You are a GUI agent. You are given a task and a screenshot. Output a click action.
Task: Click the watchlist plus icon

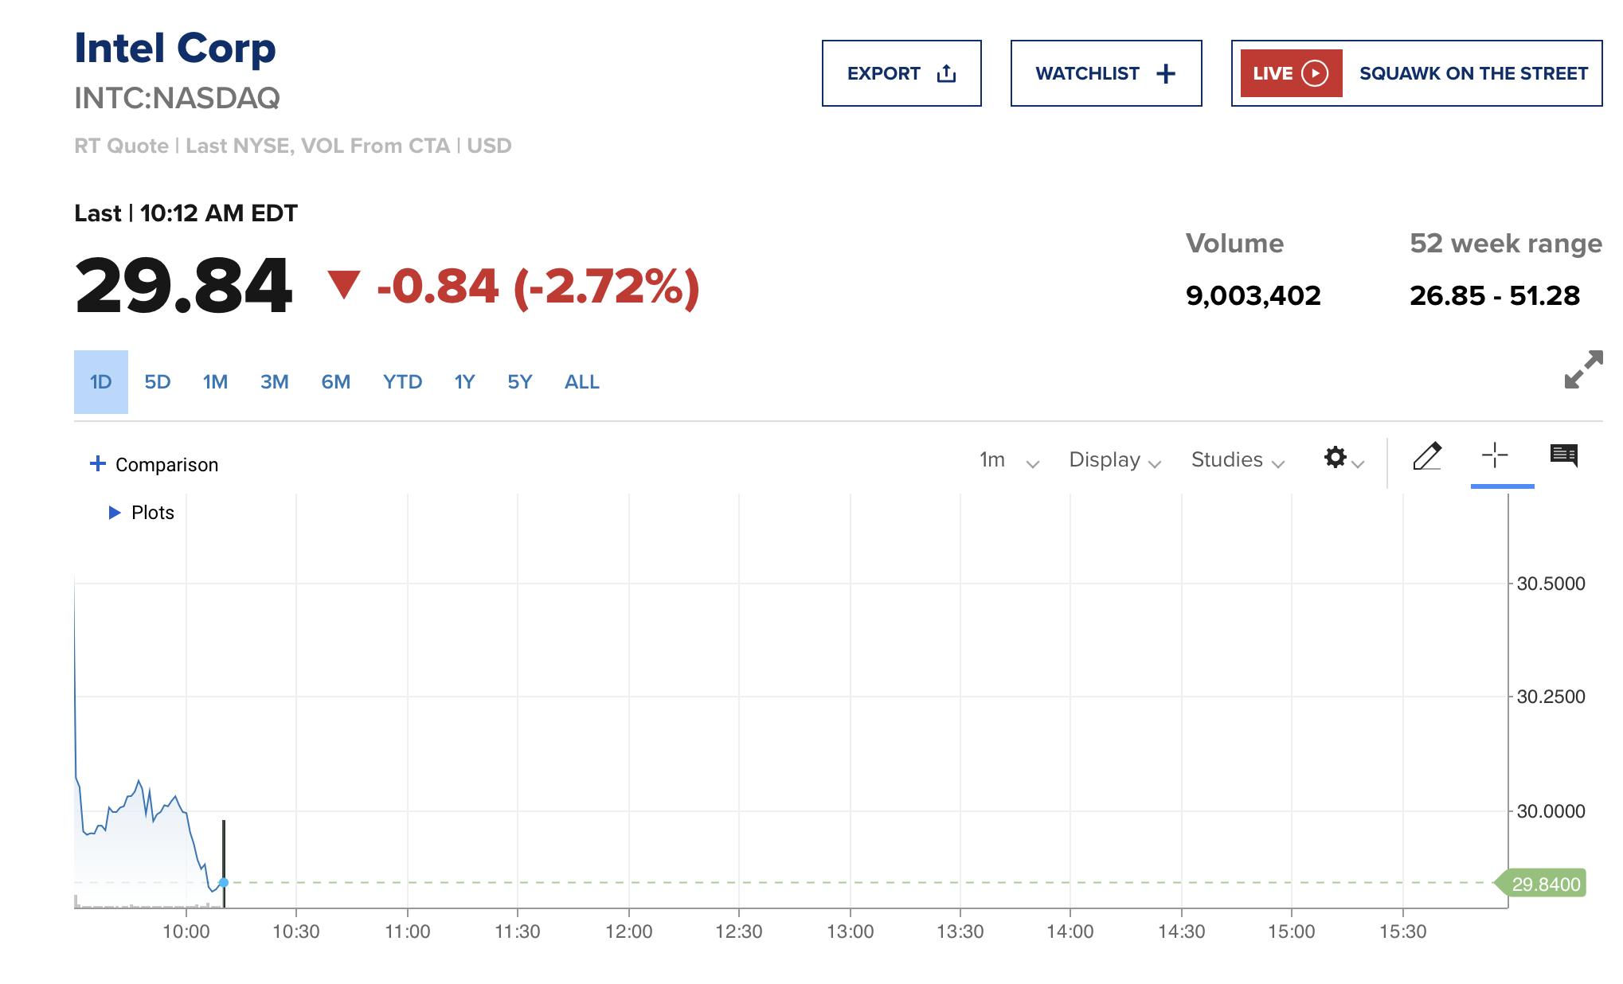[x=1166, y=74]
